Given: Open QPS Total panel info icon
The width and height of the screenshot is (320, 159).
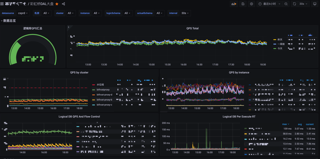Looking at the screenshot, I should click(x=68, y=27).
